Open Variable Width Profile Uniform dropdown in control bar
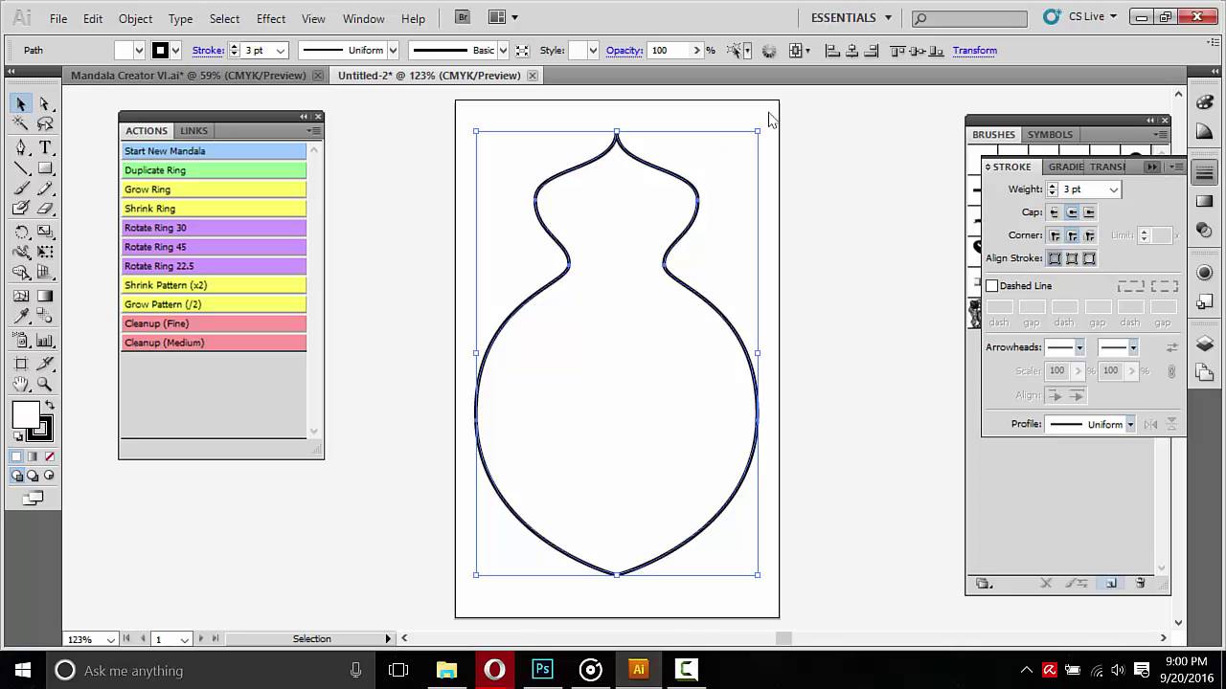Viewport: 1226px width, 689px height. click(393, 51)
